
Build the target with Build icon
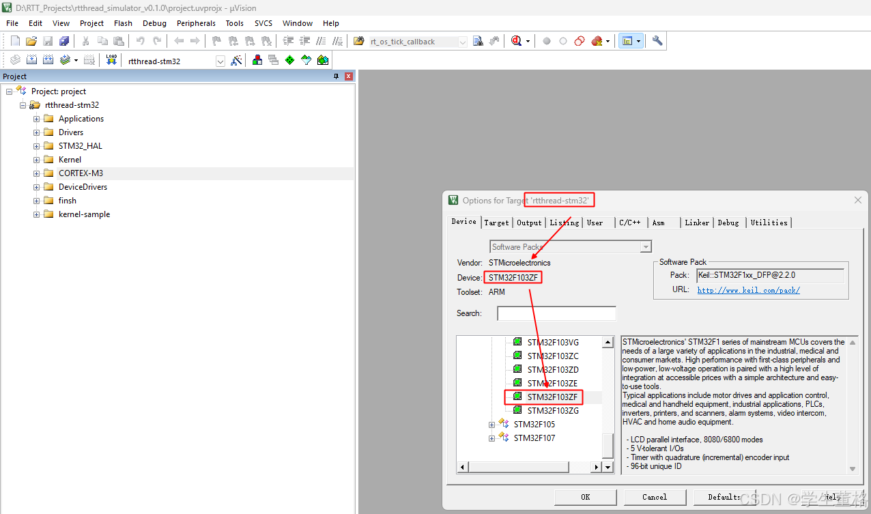point(31,60)
